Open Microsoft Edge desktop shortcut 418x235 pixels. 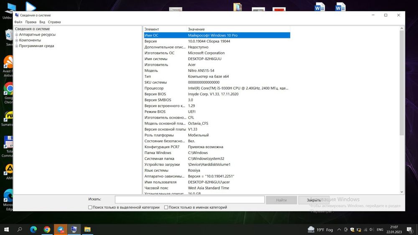click(8, 200)
